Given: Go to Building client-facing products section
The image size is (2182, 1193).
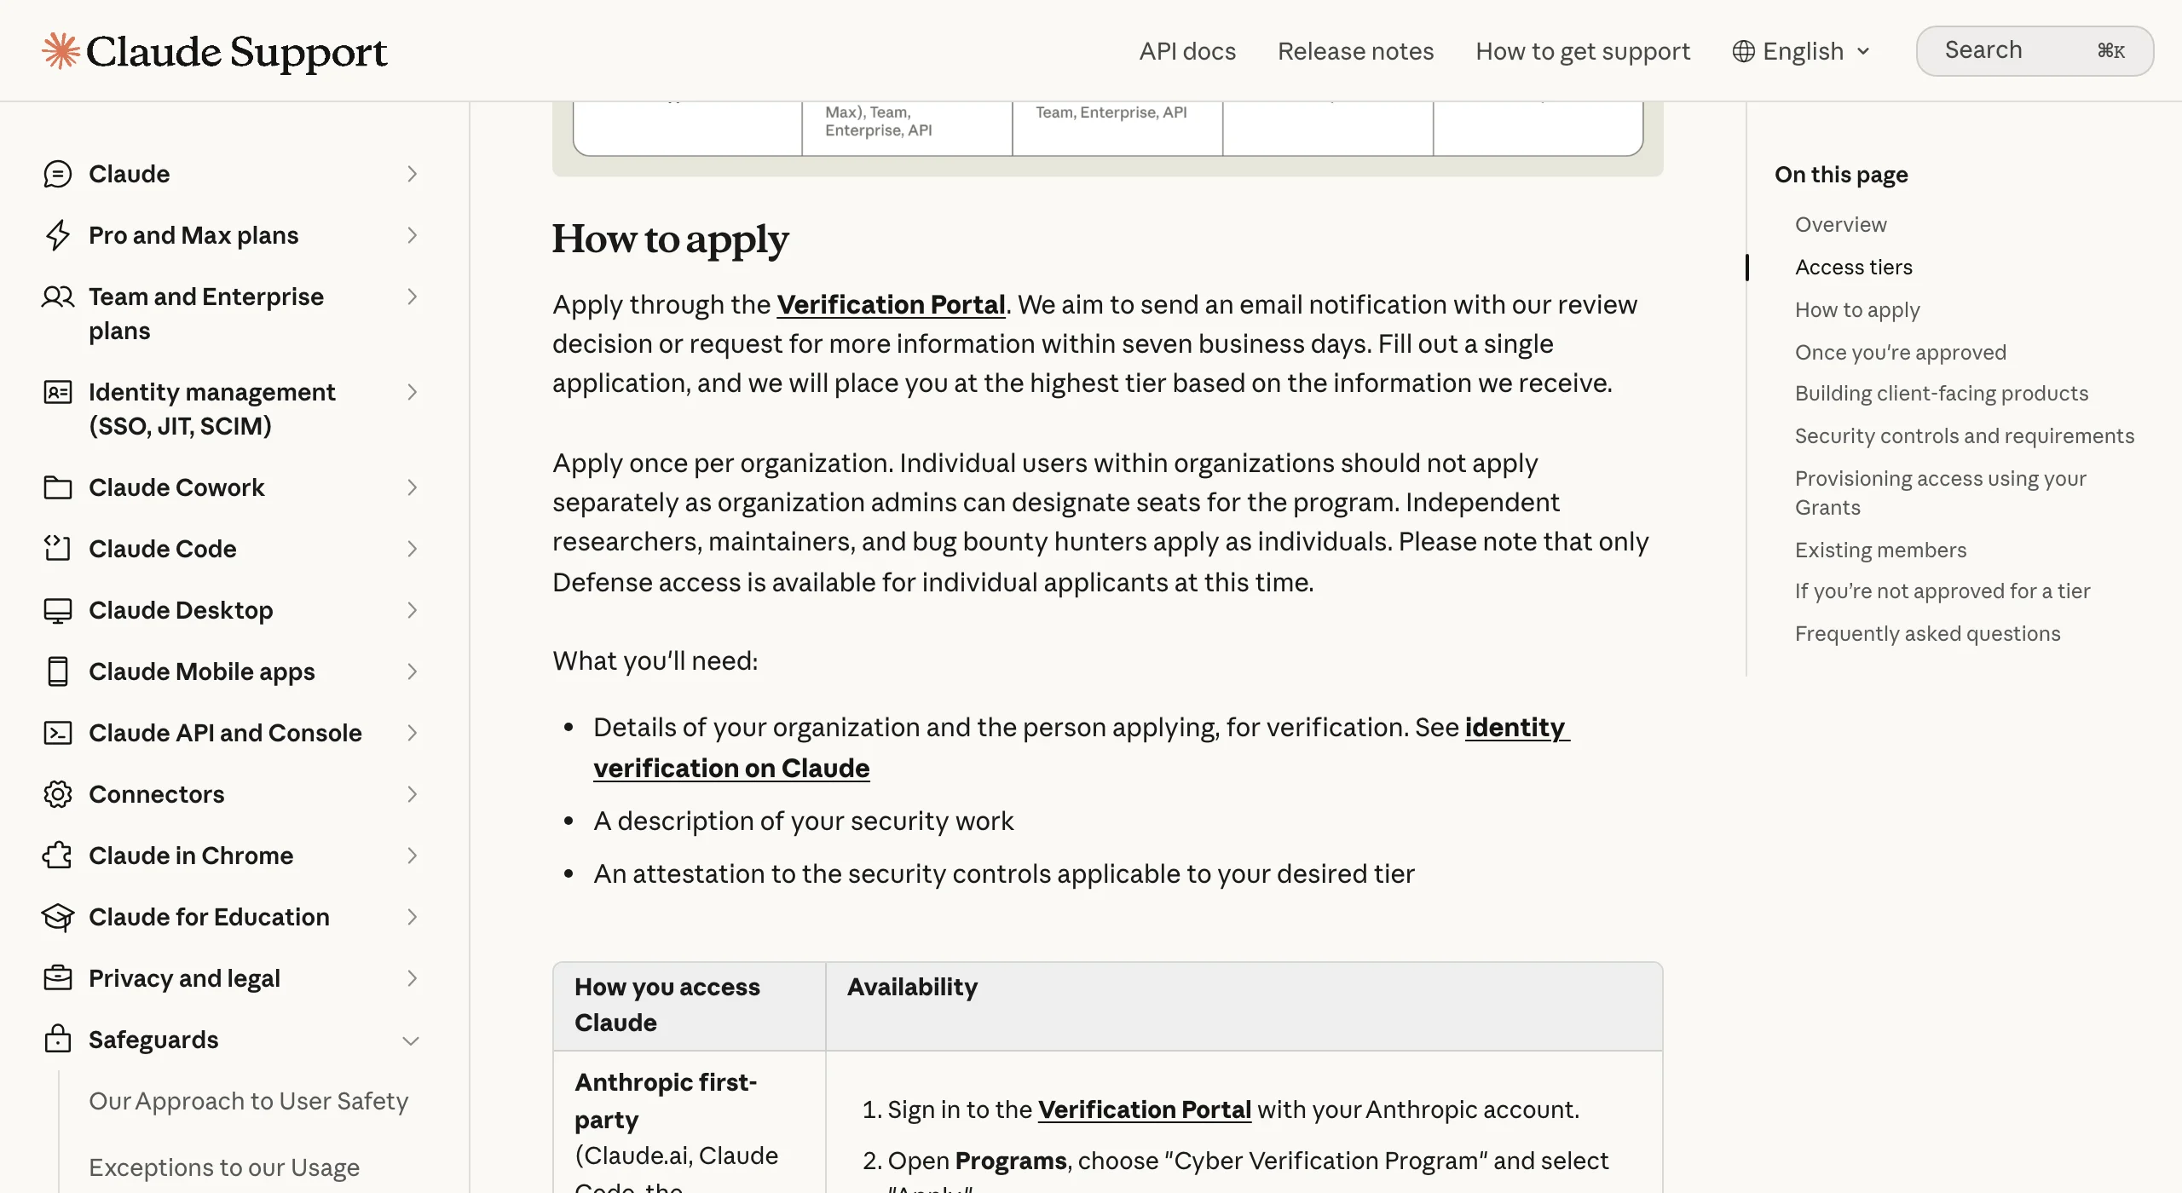Looking at the screenshot, I should click(1941, 393).
